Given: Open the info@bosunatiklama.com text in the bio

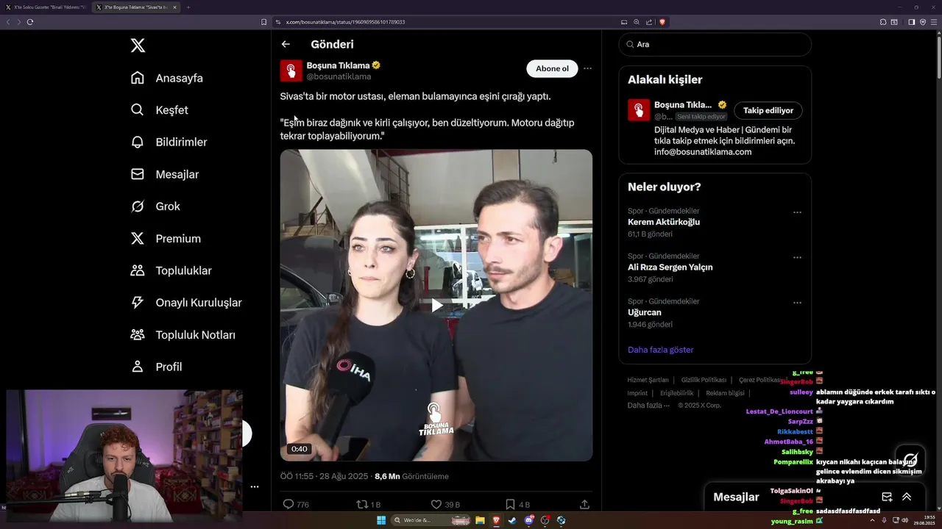Looking at the screenshot, I should tap(703, 151).
